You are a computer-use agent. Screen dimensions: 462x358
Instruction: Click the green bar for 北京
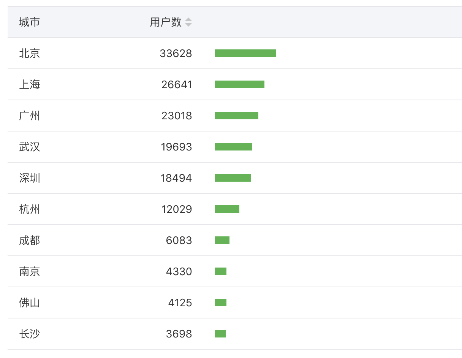pyautogui.click(x=245, y=54)
